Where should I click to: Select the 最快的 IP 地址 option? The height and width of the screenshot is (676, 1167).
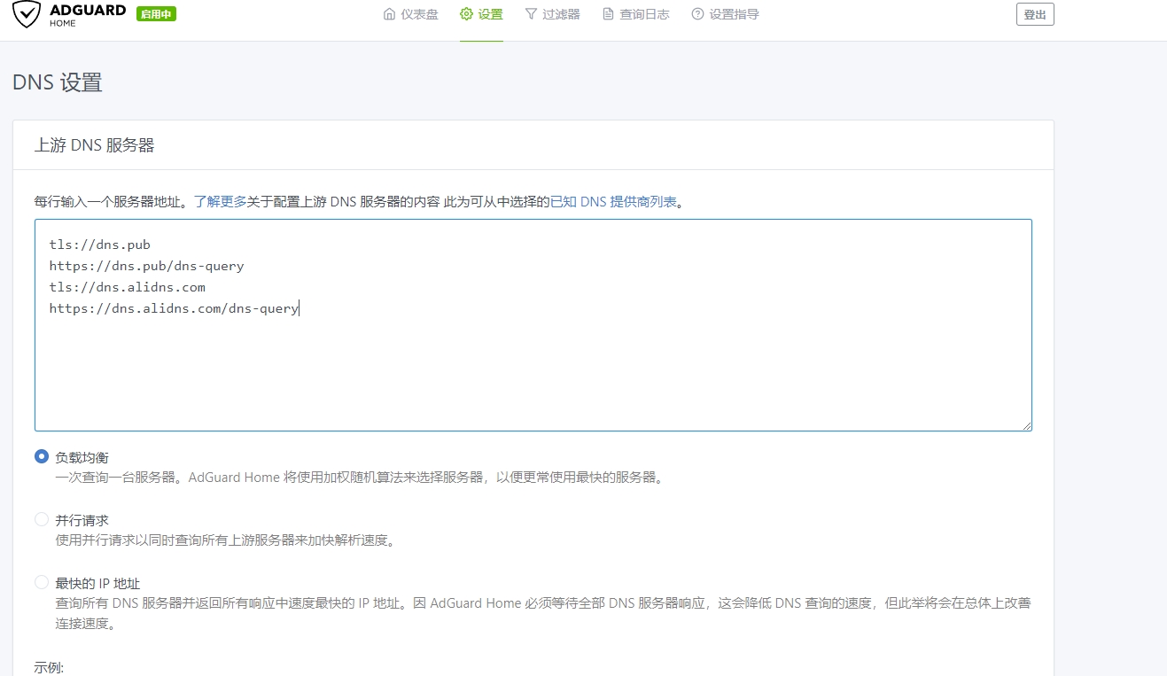pyautogui.click(x=41, y=582)
